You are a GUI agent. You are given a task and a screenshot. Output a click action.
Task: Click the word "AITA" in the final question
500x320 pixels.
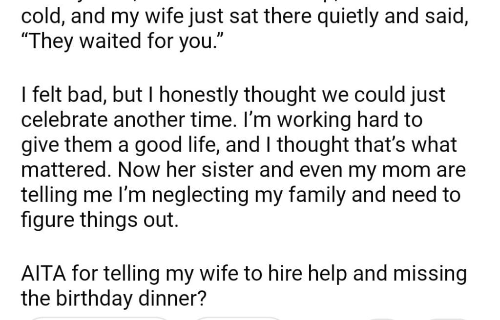click(x=44, y=274)
